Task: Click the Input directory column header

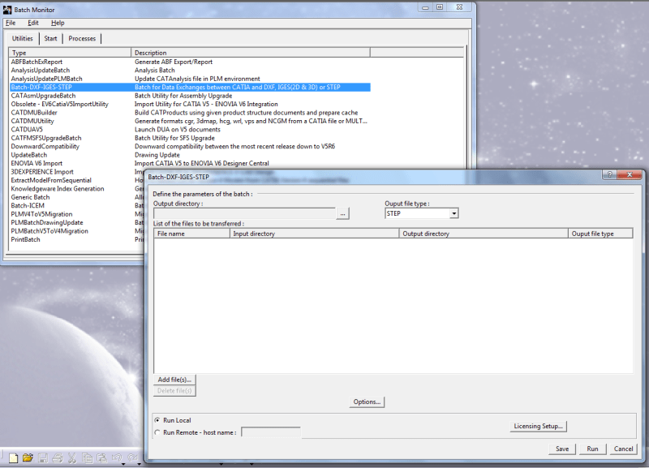Action: pyautogui.click(x=314, y=234)
